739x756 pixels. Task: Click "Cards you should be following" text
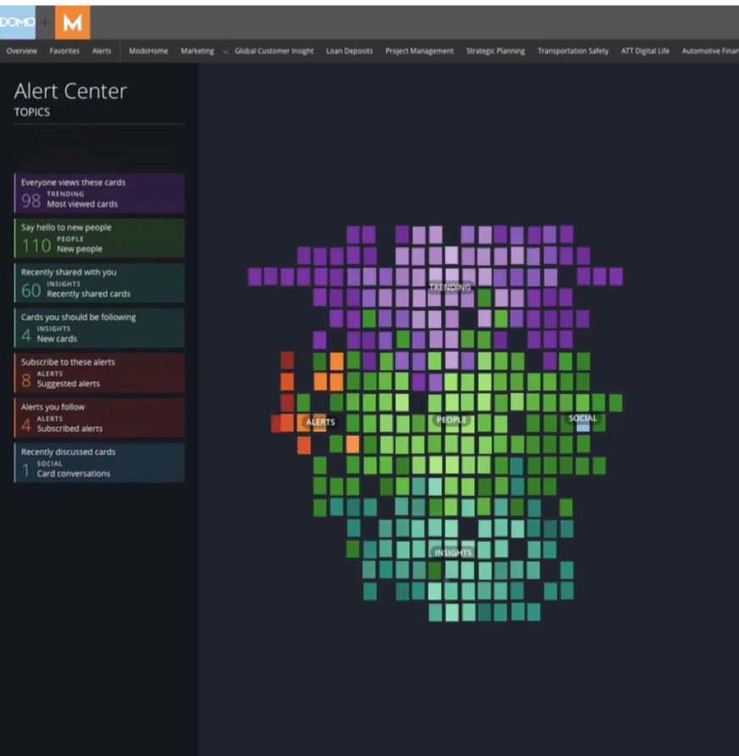(x=78, y=317)
